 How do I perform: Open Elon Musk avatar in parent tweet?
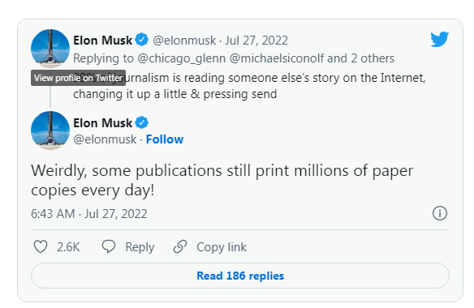pos(50,49)
